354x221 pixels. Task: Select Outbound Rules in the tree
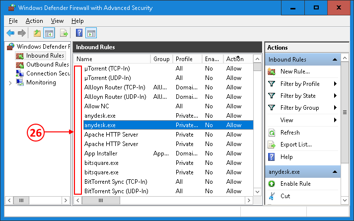point(48,65)
